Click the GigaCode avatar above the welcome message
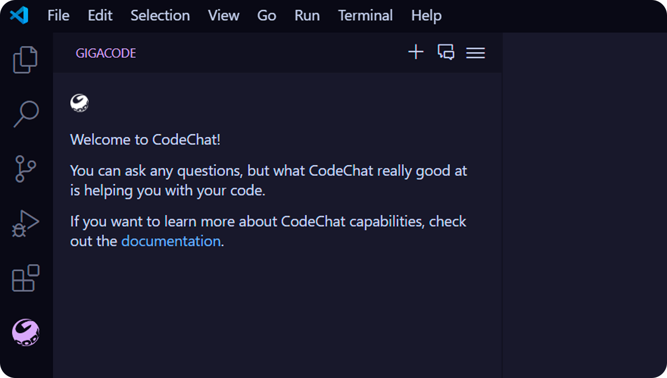This screenshot has width=667, height=378. pyautogui.click(x=80, y=103)
